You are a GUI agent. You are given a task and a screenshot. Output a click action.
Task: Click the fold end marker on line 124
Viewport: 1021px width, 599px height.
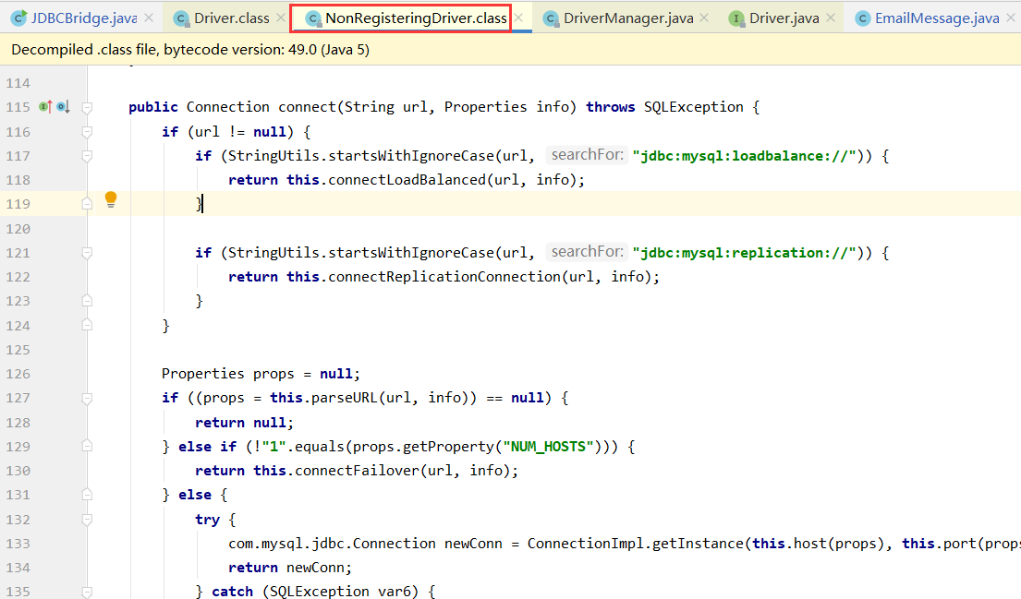[87, 325]
